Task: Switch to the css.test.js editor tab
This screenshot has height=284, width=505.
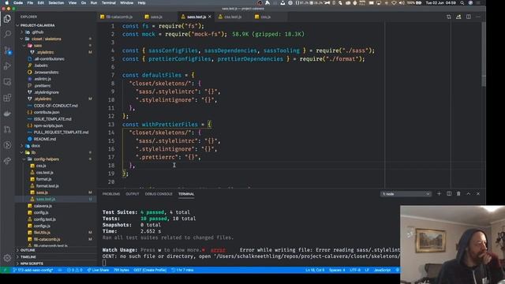Action: click(x=233, y=17)
